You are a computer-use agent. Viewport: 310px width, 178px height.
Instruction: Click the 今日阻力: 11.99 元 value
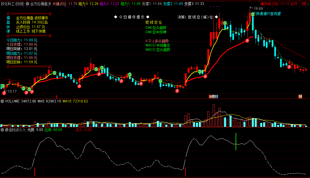coord(22,40)
